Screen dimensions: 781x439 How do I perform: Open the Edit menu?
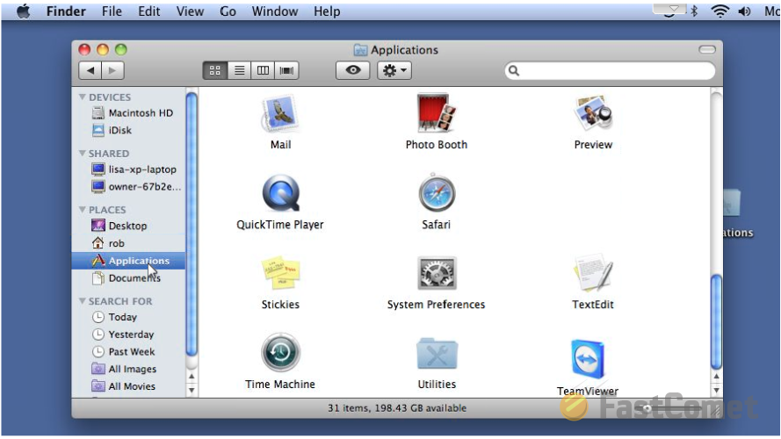pos(149,11)
